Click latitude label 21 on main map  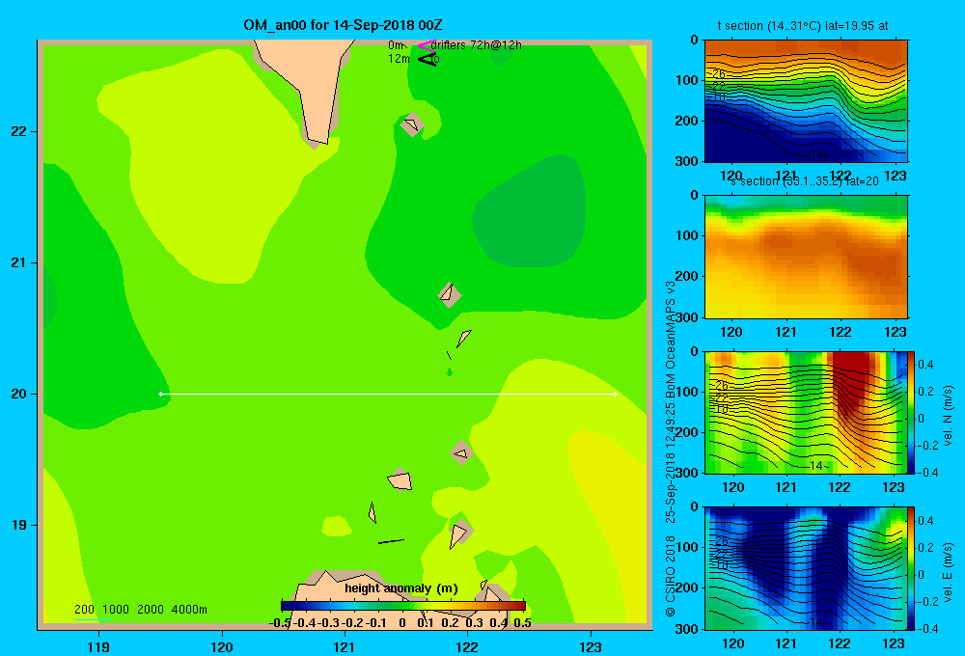19,262
